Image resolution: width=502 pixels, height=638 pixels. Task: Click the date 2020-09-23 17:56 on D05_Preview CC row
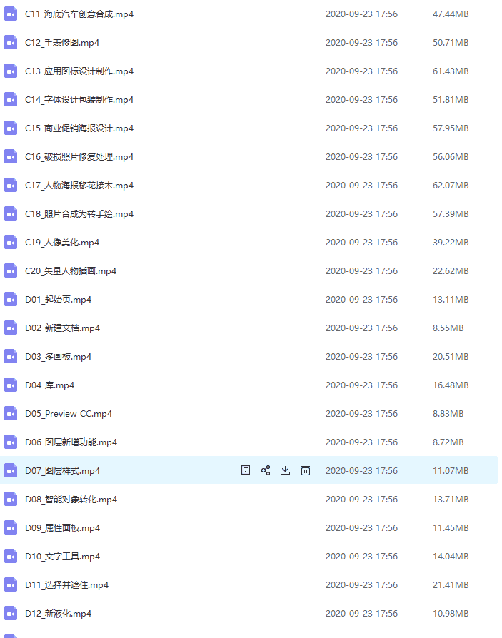click(x=361, y=414)
